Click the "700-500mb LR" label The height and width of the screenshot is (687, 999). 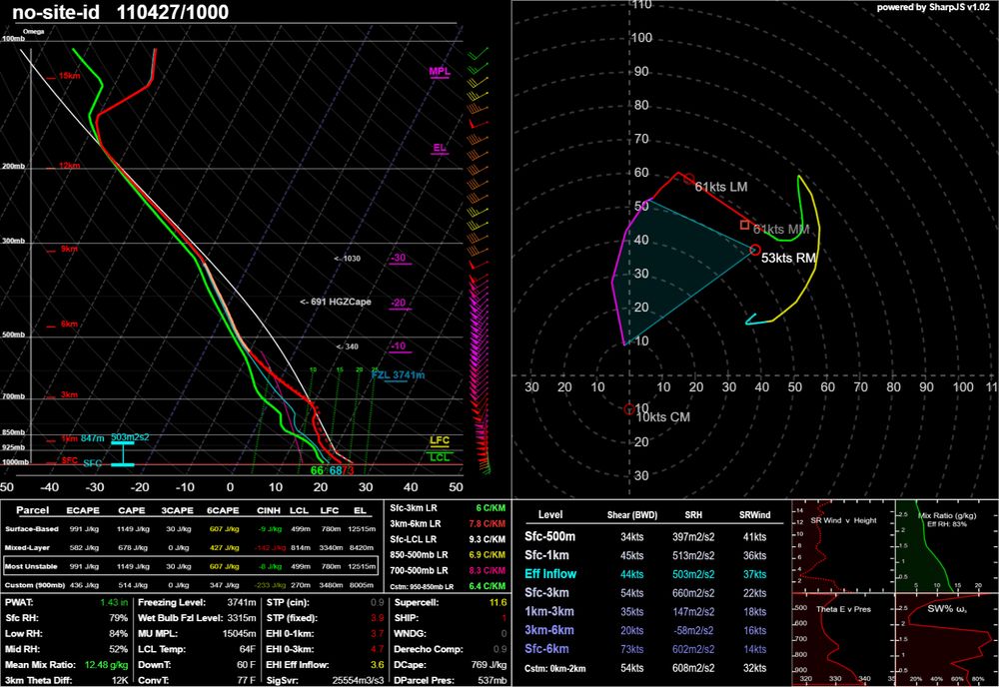[x=419, y=570]
